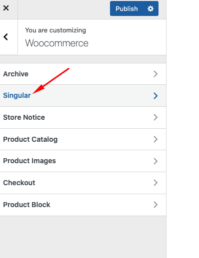Open Product Catalog settings
Screen dimensions: 199x258
pyautogui.click(x=83, y=139)
